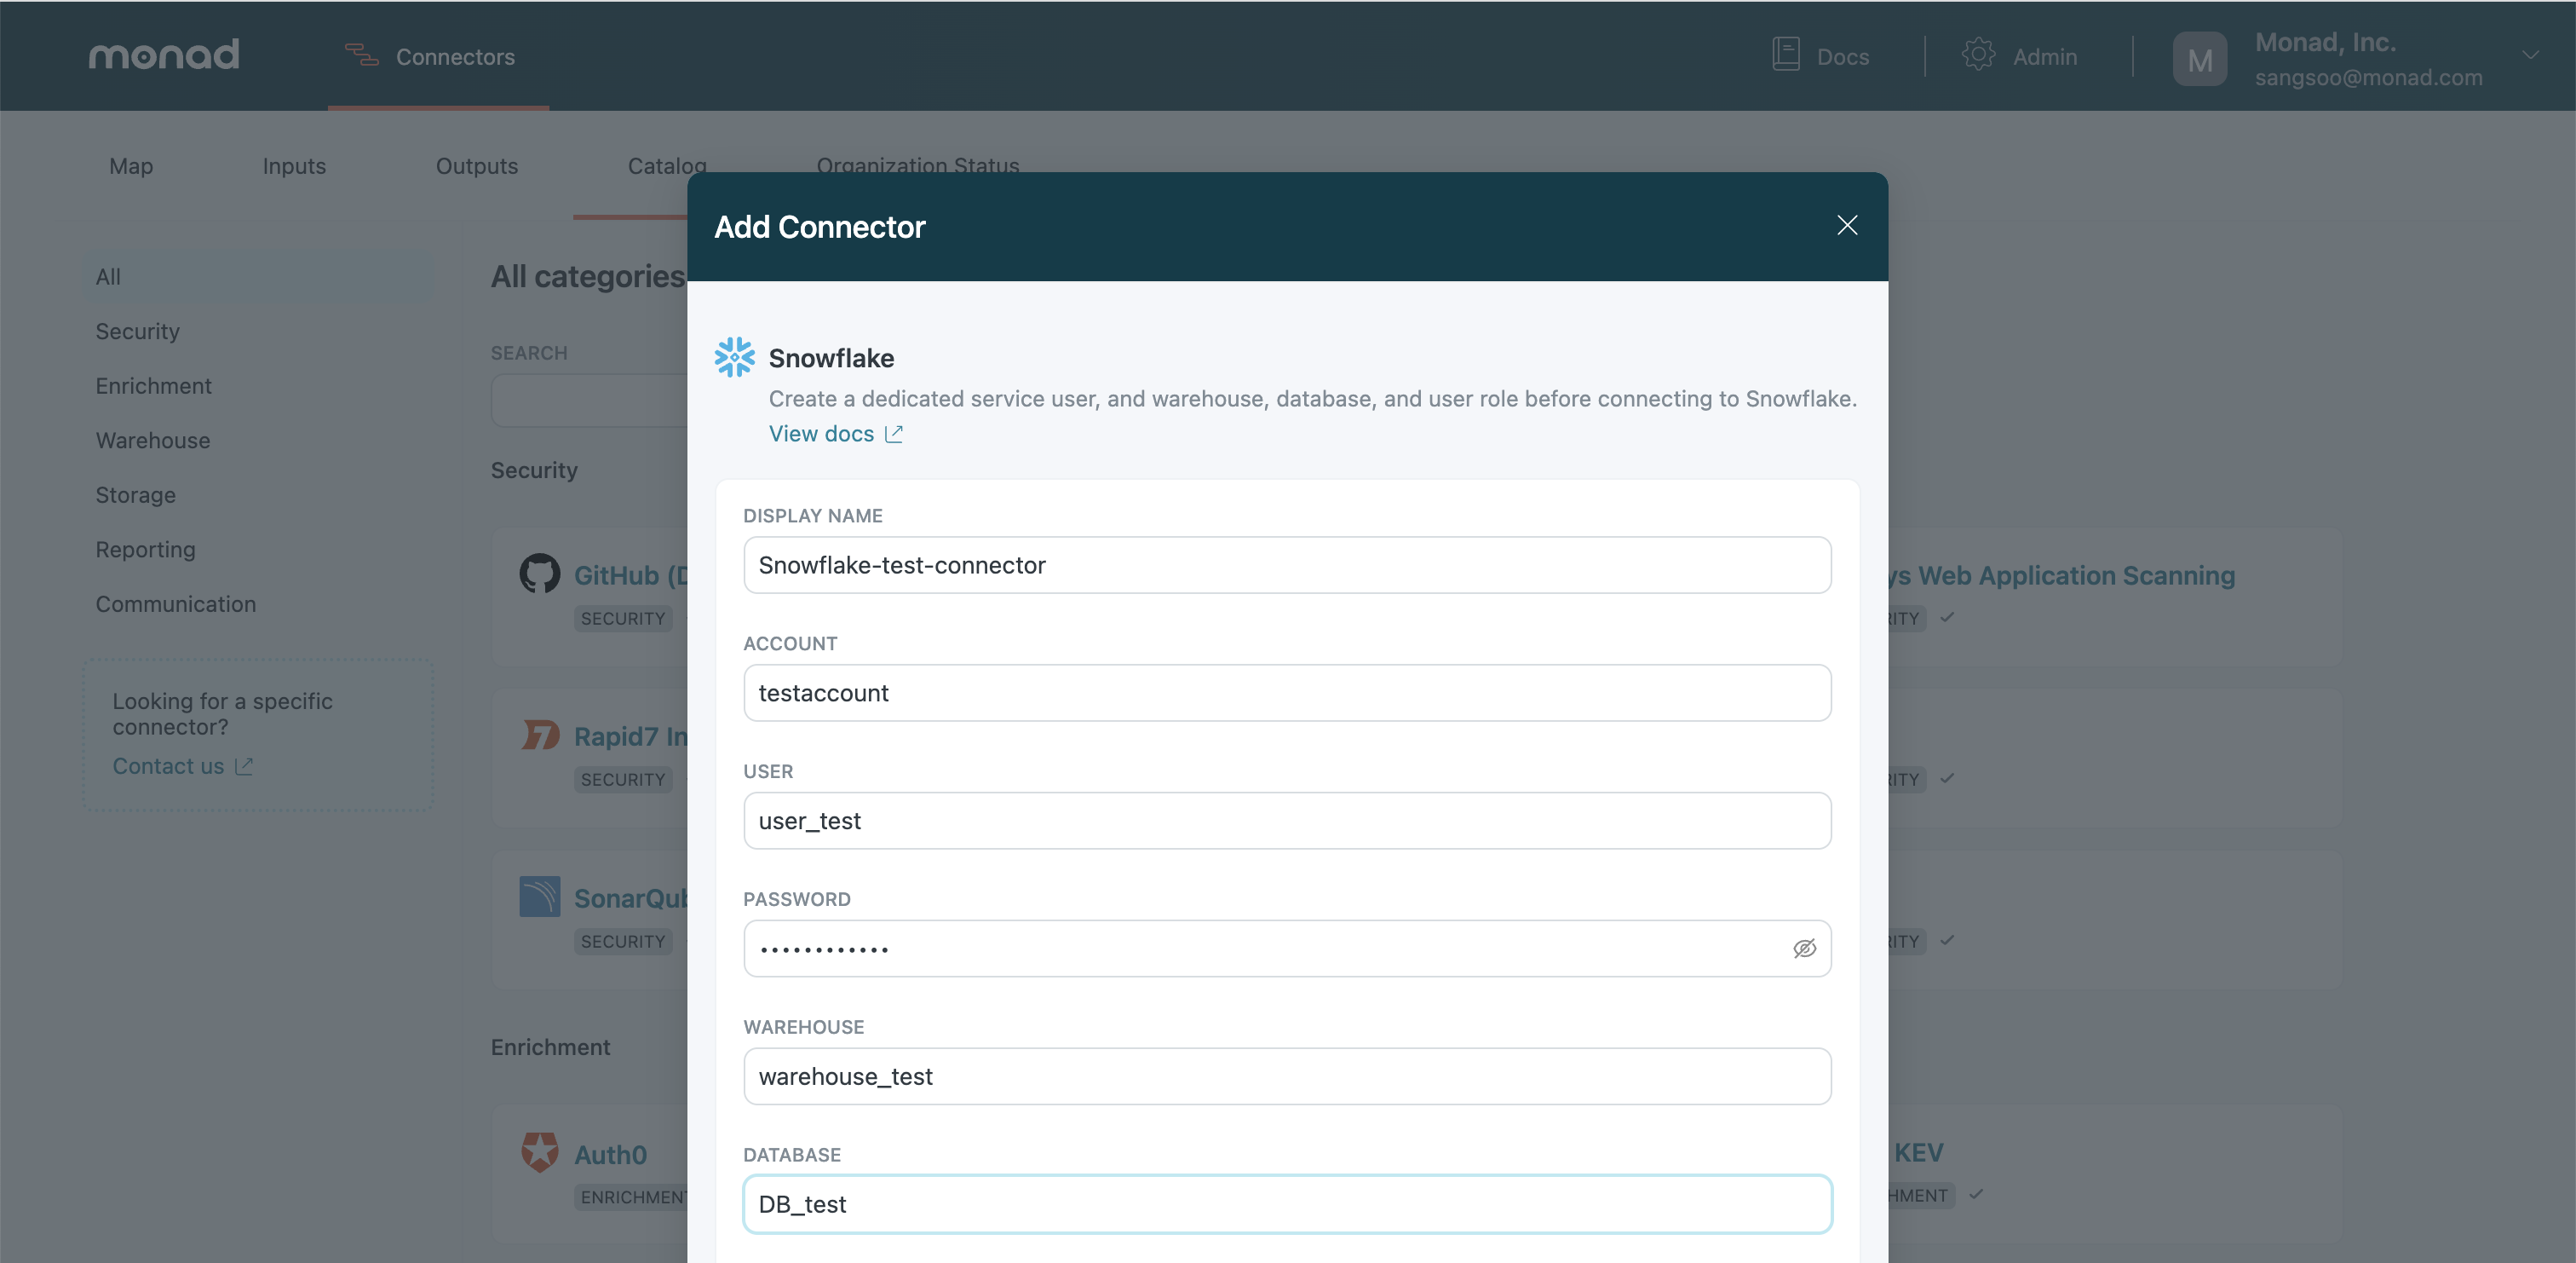Click the Snowflake logo icon
This screenshot has width=2576, height=1263.
coord(734,357)
